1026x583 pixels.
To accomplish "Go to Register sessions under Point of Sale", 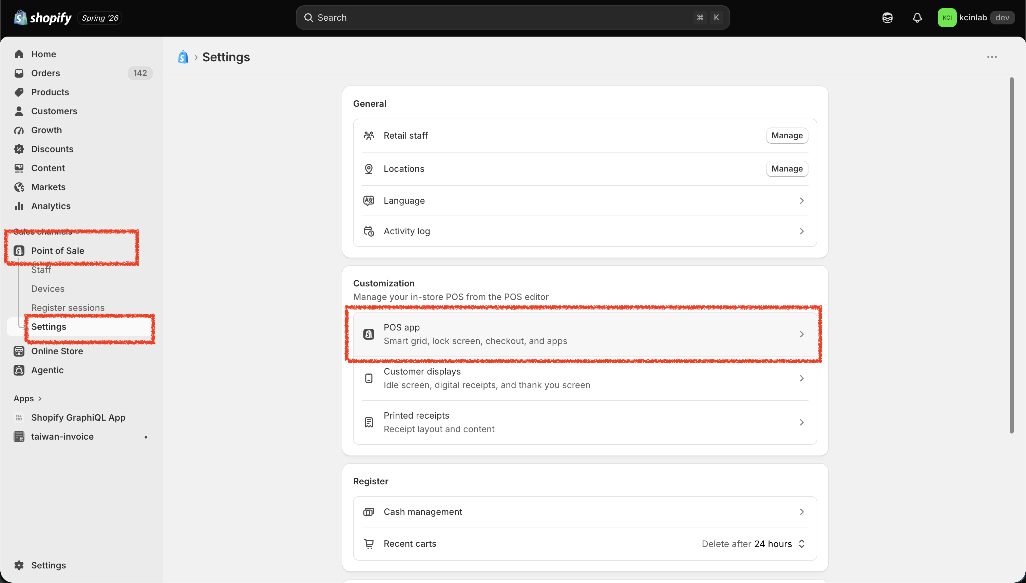I will (68, 307).
